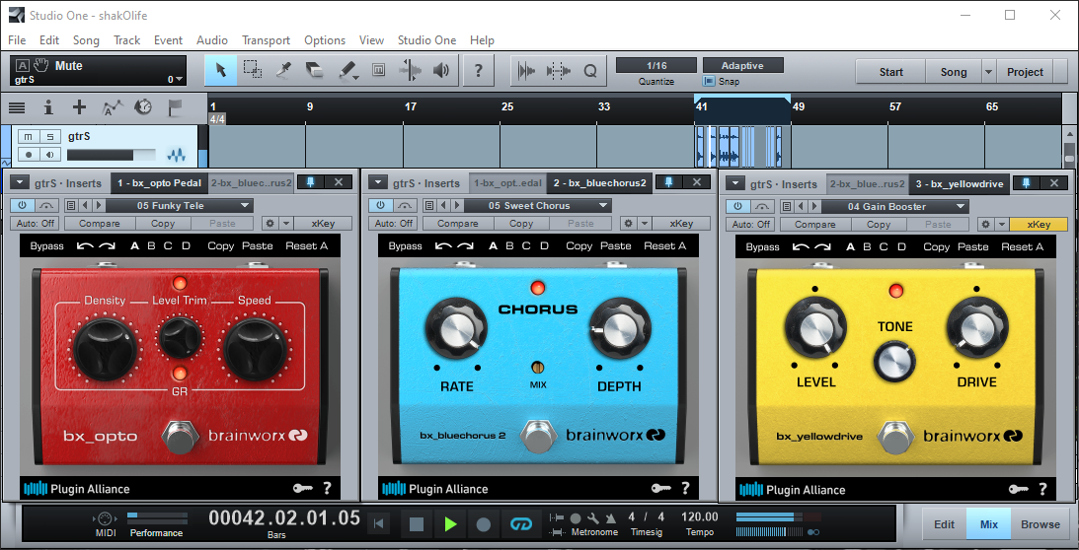Open the 1/16 Quantize value dropdown
Viewport: 1079px width, 550px height.
(656, 65)
